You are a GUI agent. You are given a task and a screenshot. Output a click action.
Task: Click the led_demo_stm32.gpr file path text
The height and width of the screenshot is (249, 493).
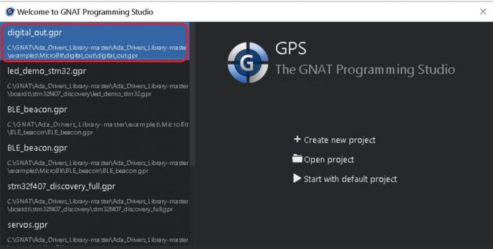(x=98, y=90)
